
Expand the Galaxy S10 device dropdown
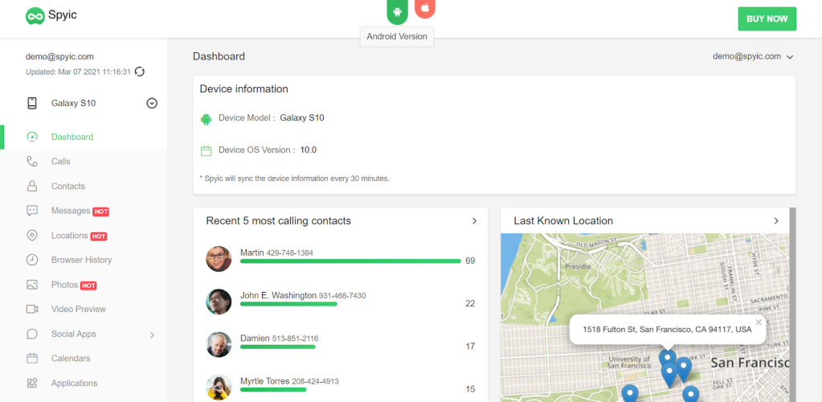pyautogui.click(x=152, y=104)
